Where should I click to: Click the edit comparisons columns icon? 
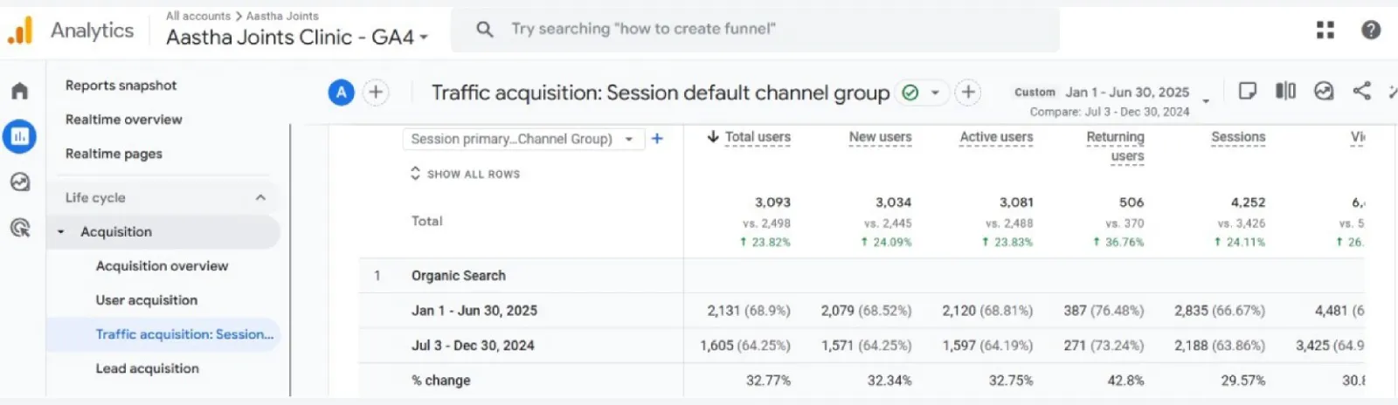click(1285, 91)
